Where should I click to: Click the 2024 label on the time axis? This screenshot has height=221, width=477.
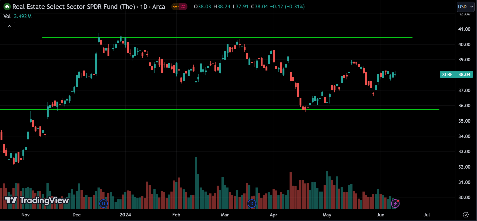[x=125, y=215]
